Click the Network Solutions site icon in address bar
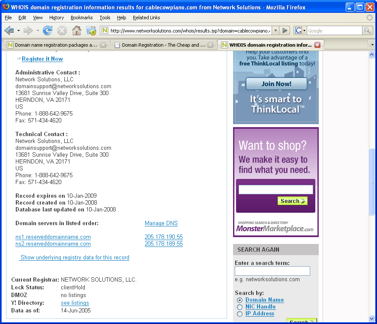 (x=105, y=30)
